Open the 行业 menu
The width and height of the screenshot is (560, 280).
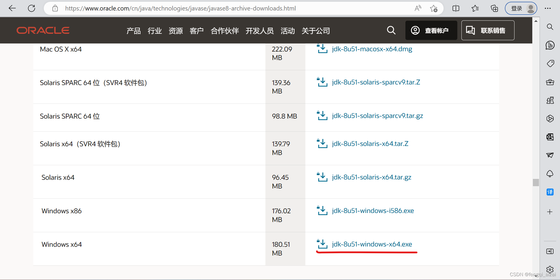155,31
